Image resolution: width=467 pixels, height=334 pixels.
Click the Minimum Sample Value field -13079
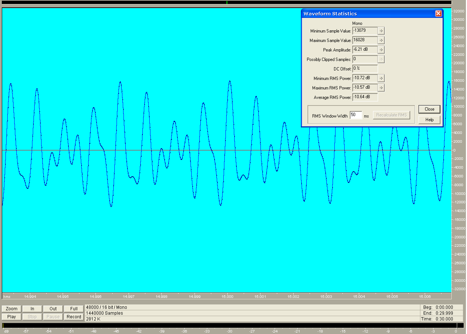365,31
